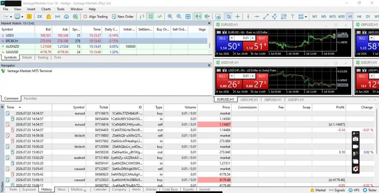
Task: Select the USDCHF,H1 chart tab
Action: pos(249,100)
